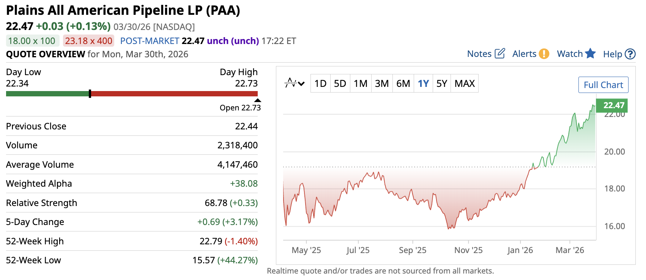
Task: Switch chart to 1M range
Action: 361,83
